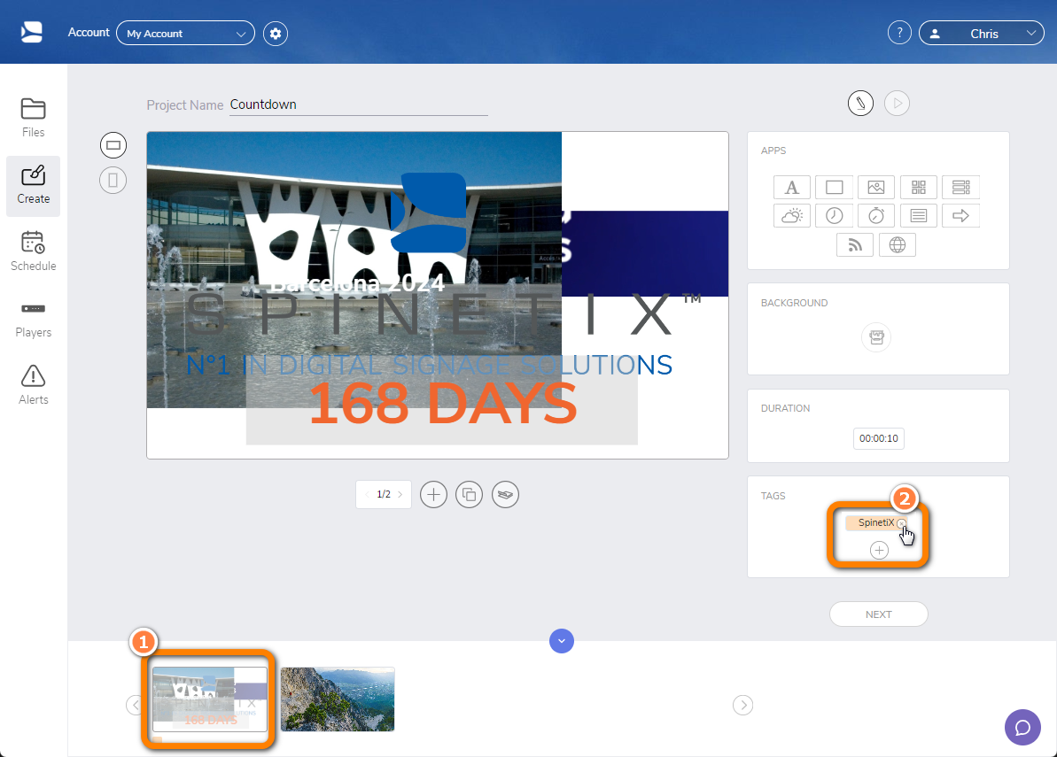1057x757 pixels.
Task: Open the Alerts section
Action: point(33,385)
